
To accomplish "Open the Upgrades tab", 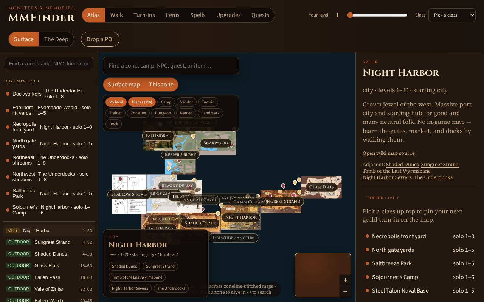I will tap(228, 15).
